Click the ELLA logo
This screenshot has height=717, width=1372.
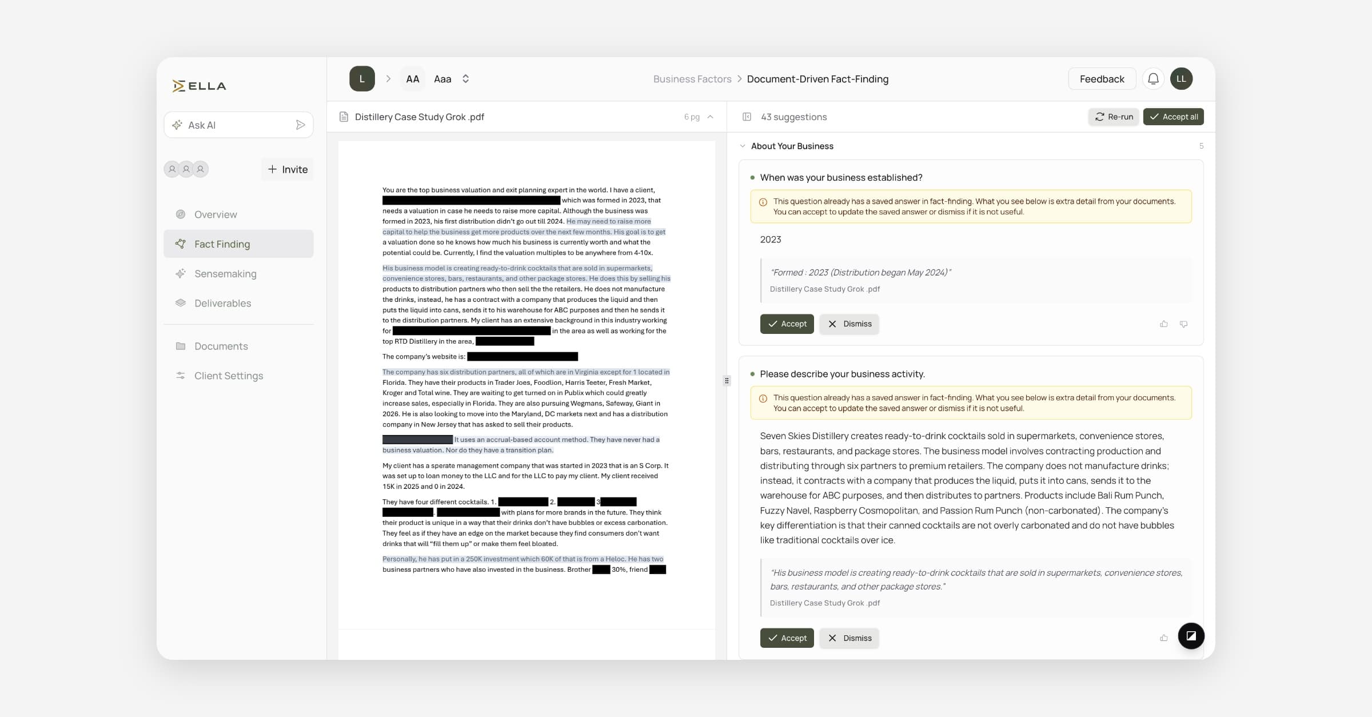click(x=199, y=86)
